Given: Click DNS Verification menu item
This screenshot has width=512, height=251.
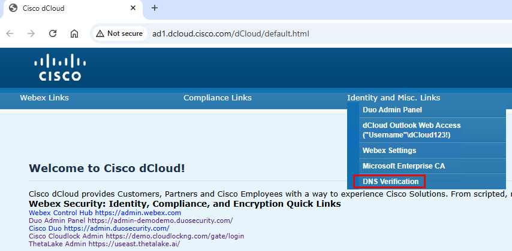Looking at the screenshot, I should click(x=390, y=181).
